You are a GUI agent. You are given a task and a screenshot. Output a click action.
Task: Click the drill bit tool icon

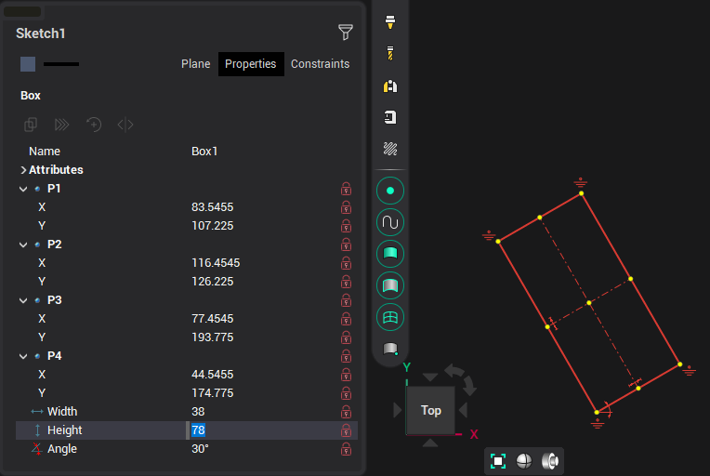[390, 54]
